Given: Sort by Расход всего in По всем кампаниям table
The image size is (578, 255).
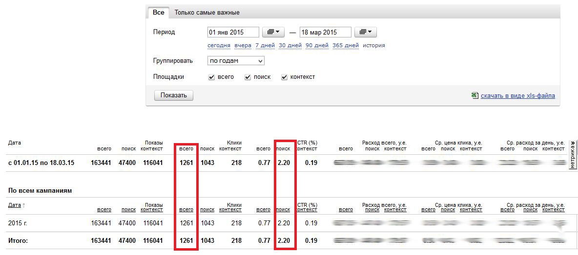Looking at the screenshot, I should [346, 210].
